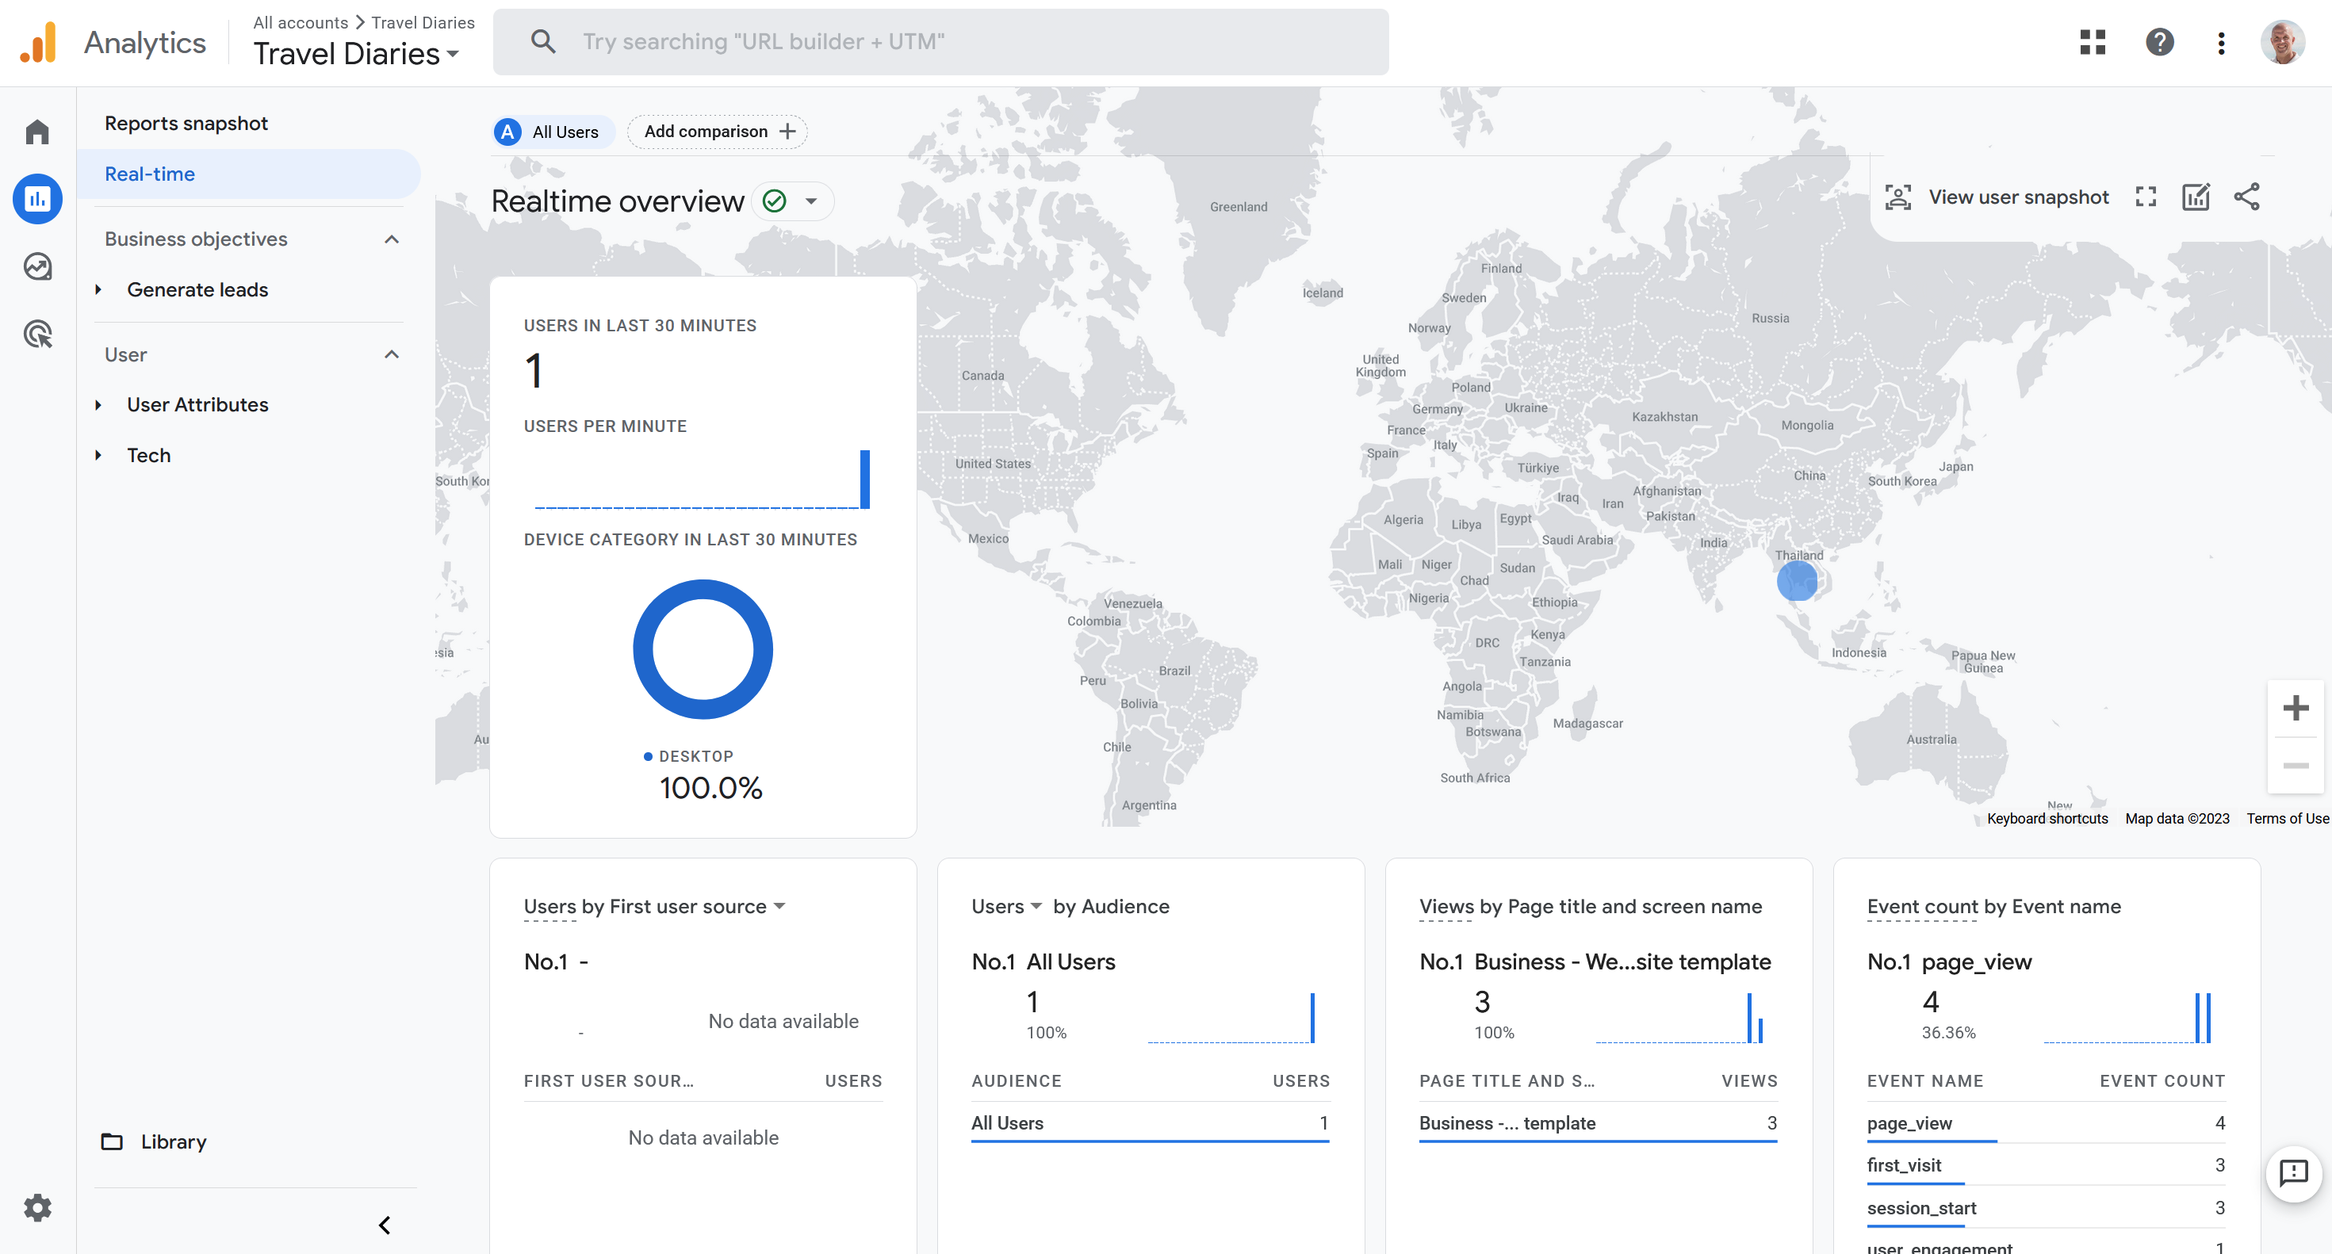Screen dimensions: 2332x1254
Task: Open the Travel Diaries property dropdown
Action: [x=356, y=54]
